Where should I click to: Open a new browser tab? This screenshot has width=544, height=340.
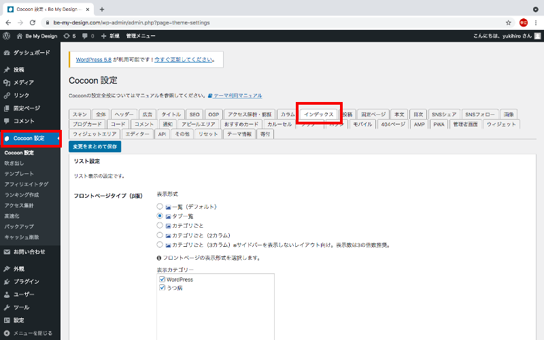[102, 9]
